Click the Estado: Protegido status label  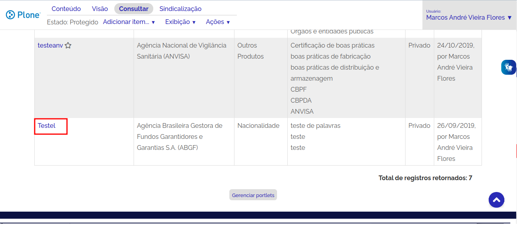pos(73,22)
